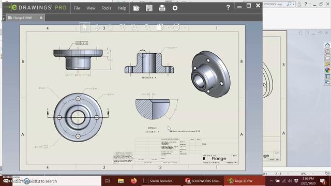
Task: Choose the Pan tool in floating toolbar
Action: tap(97, 27)
